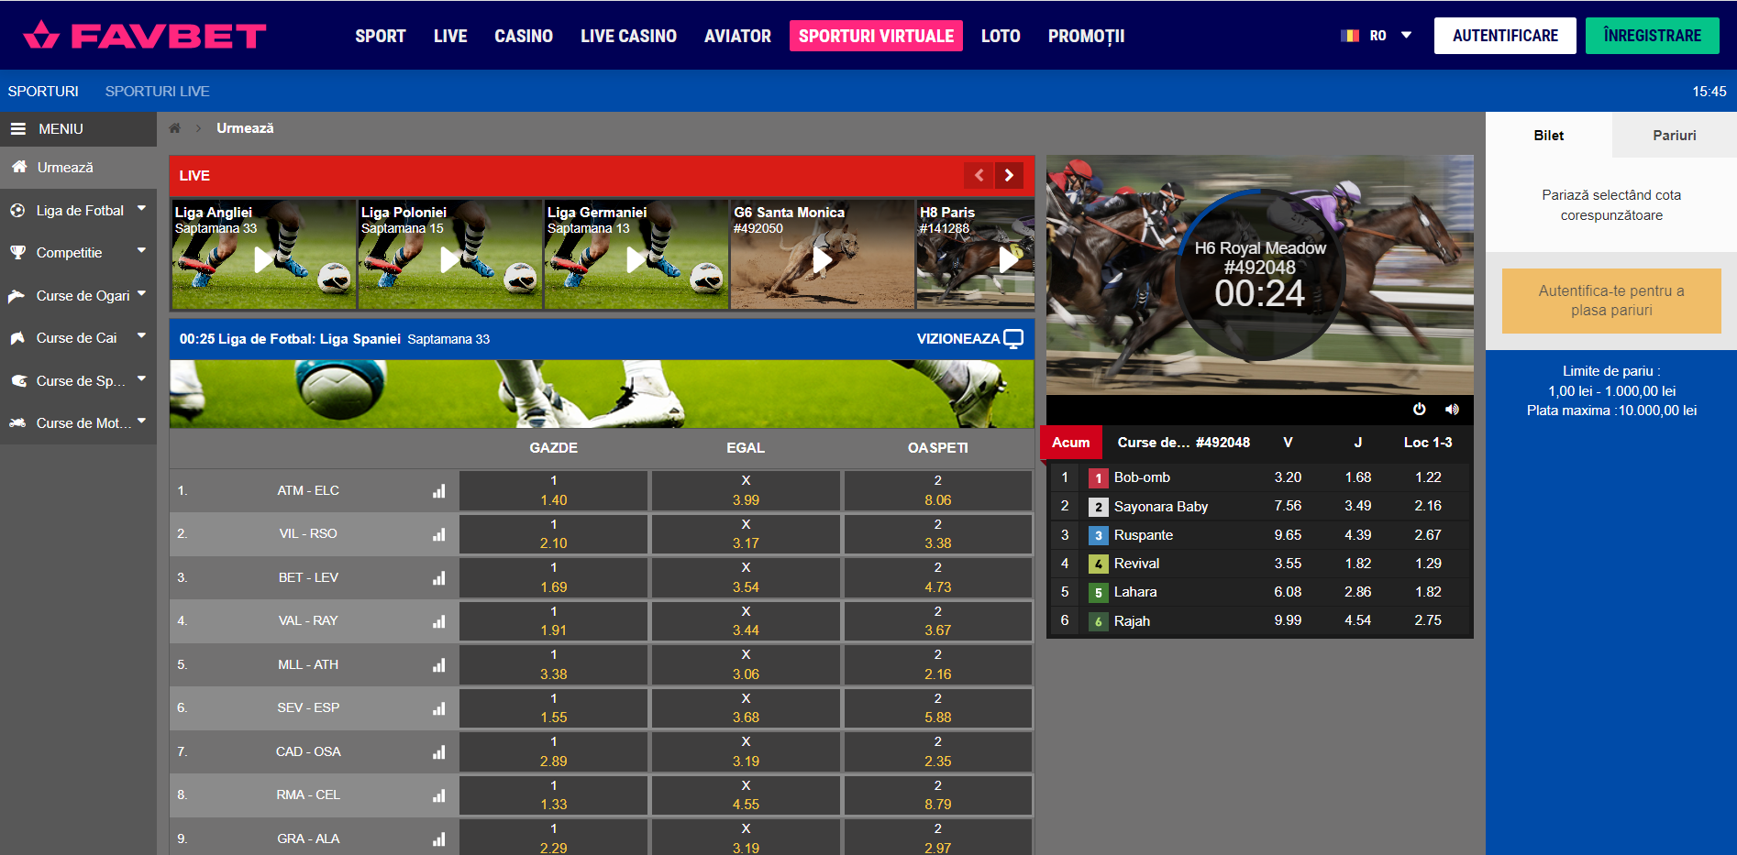
Task: Open statistics icon for GRA - ALA
Action: [x=439, y=839]
